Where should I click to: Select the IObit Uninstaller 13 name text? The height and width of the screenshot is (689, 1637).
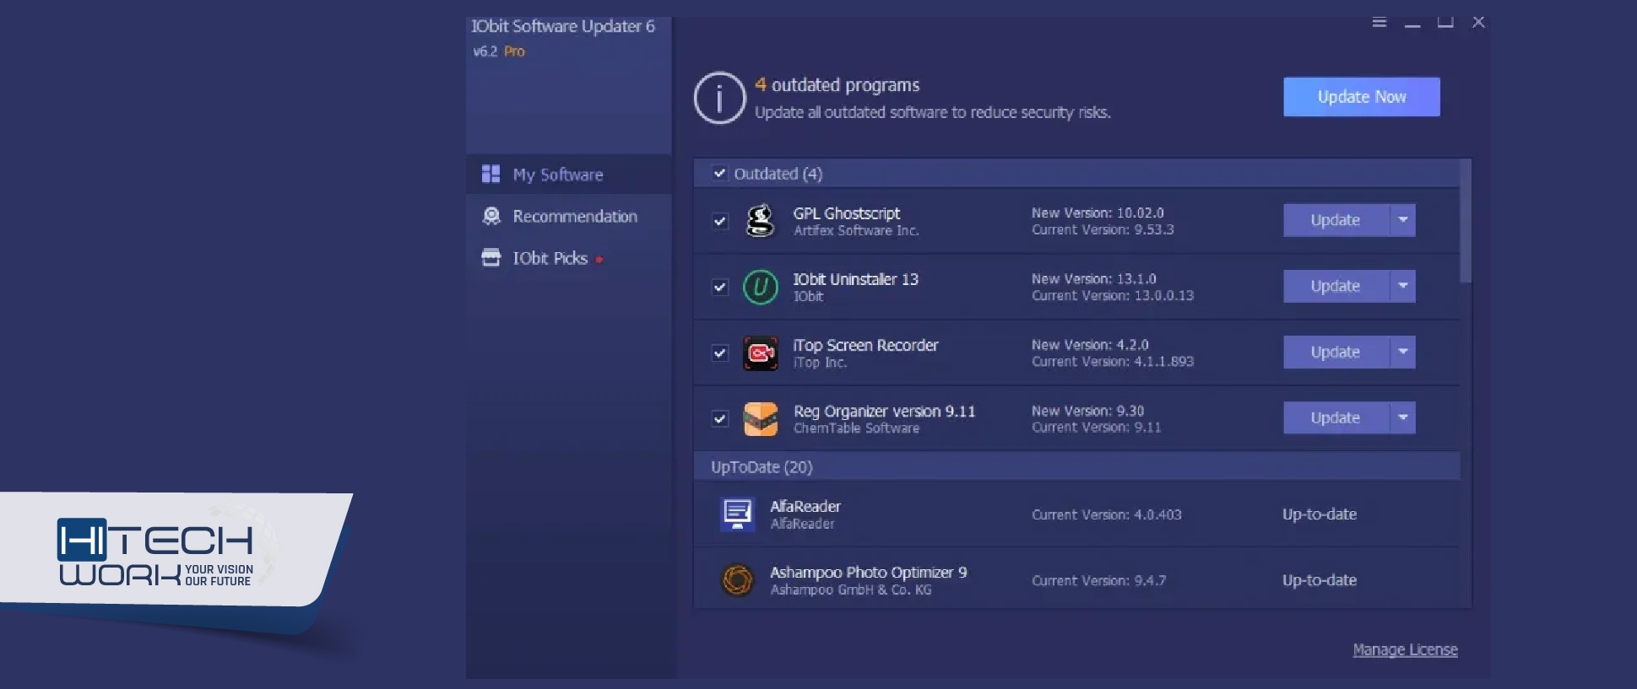(855, 279)
